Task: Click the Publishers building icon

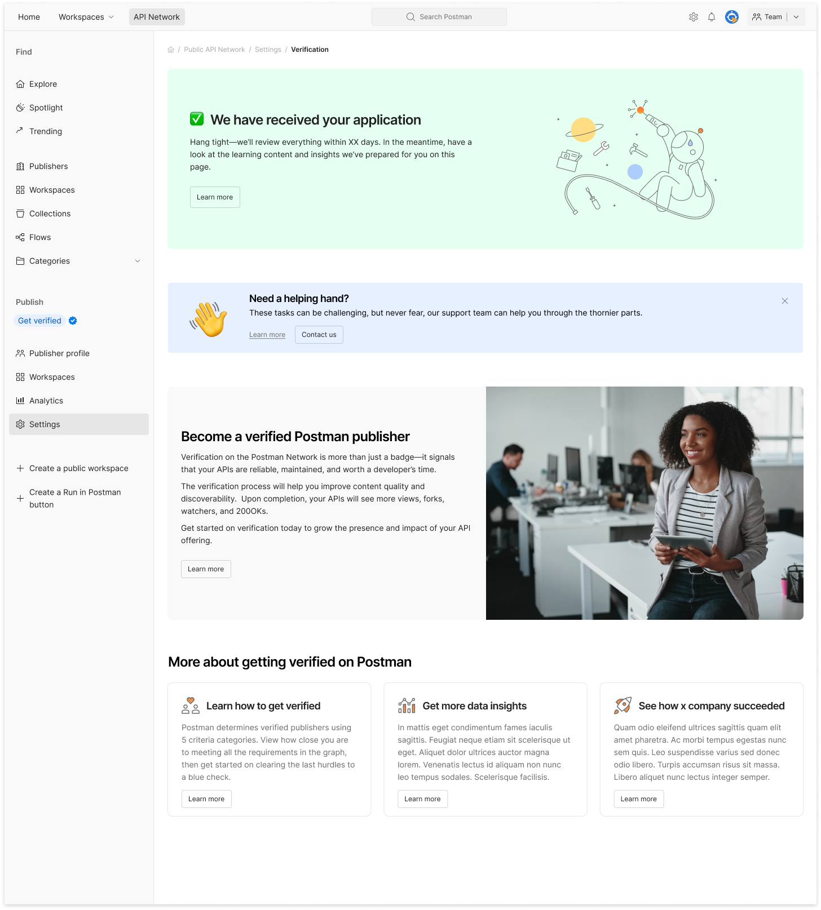Action: [20, 166]
